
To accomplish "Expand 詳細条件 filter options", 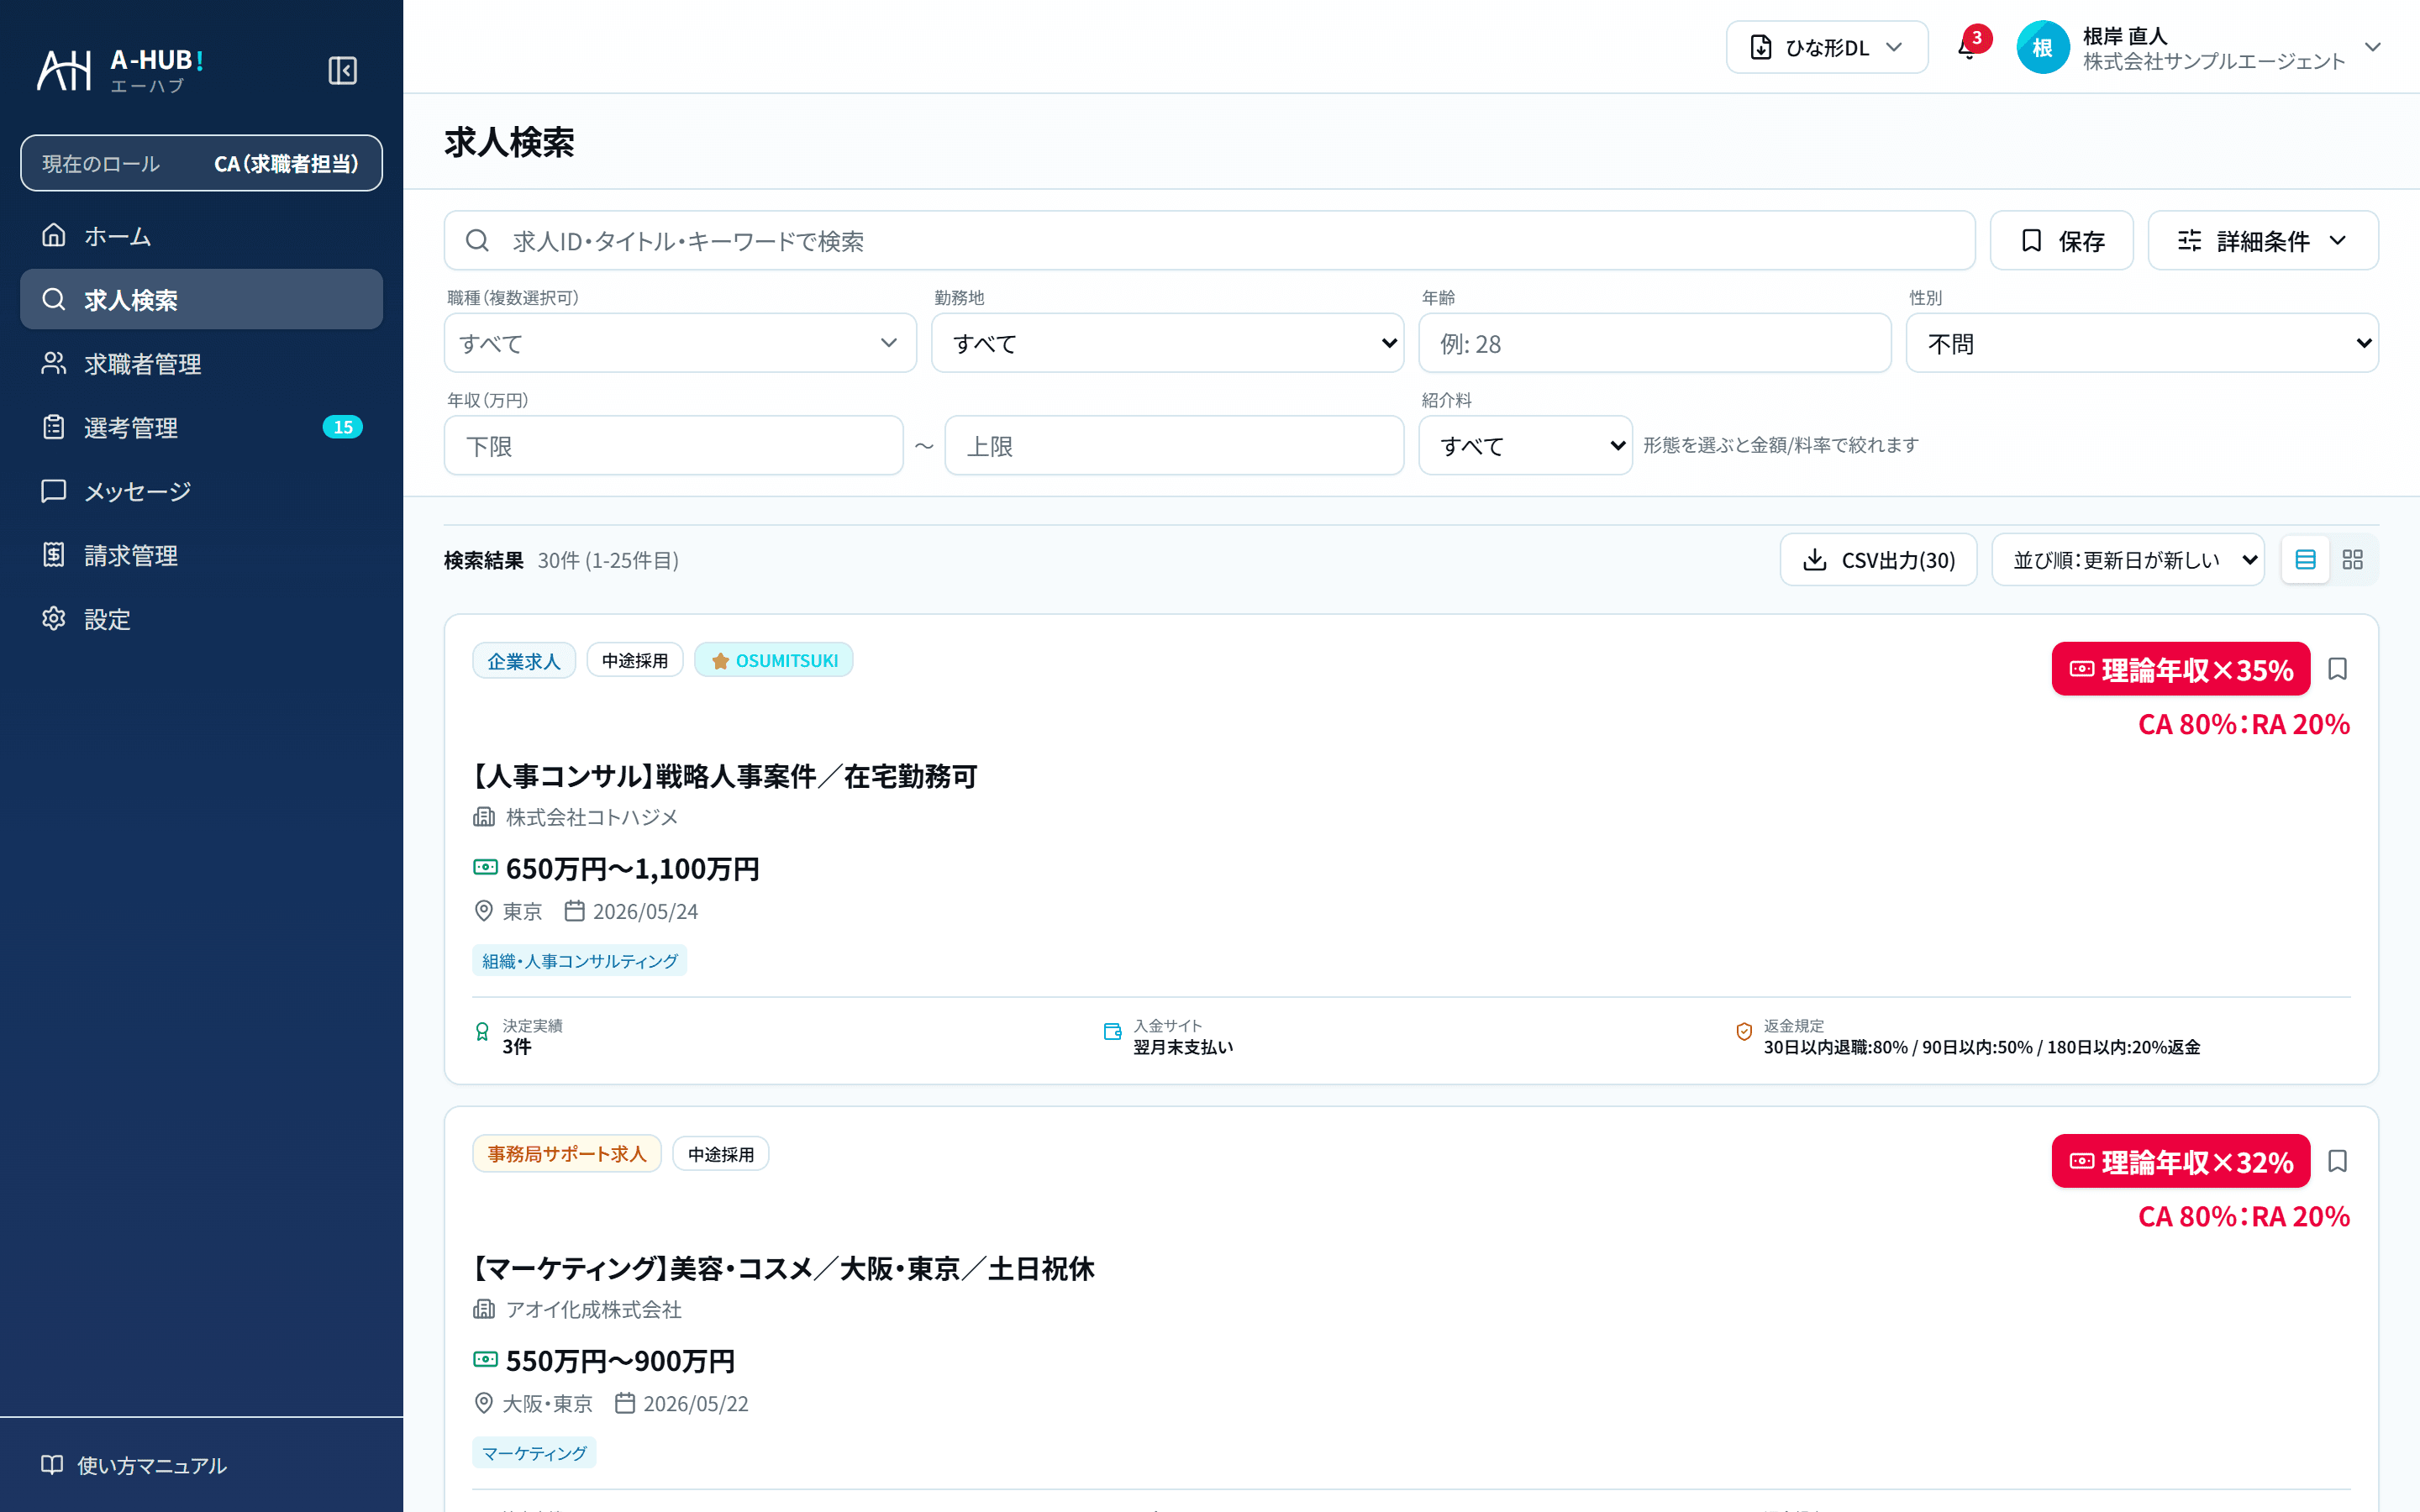I will [2262, 241].
